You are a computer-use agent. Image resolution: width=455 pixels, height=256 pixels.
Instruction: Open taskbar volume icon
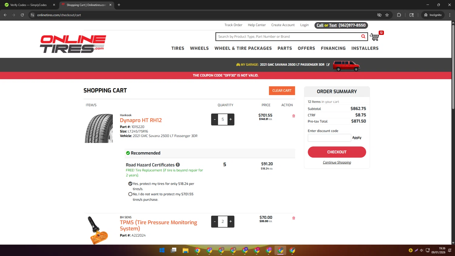[422, 250]
